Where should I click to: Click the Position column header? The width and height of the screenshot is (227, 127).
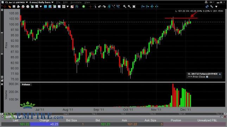[176, 120]
